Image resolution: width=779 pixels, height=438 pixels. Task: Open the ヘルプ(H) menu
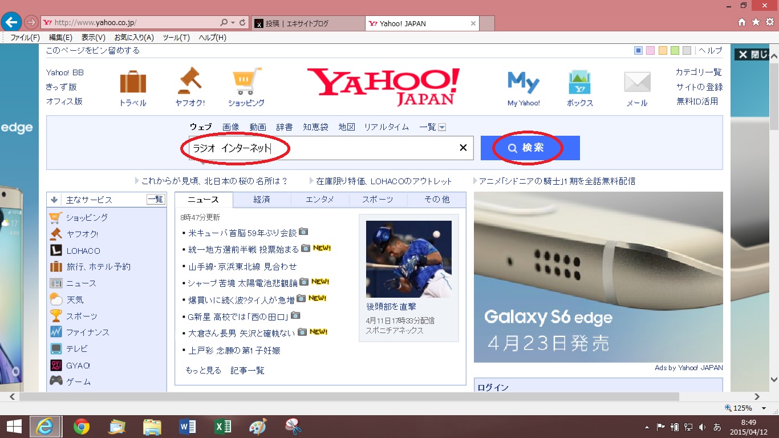pyautogui.click(x=212, y=38)
